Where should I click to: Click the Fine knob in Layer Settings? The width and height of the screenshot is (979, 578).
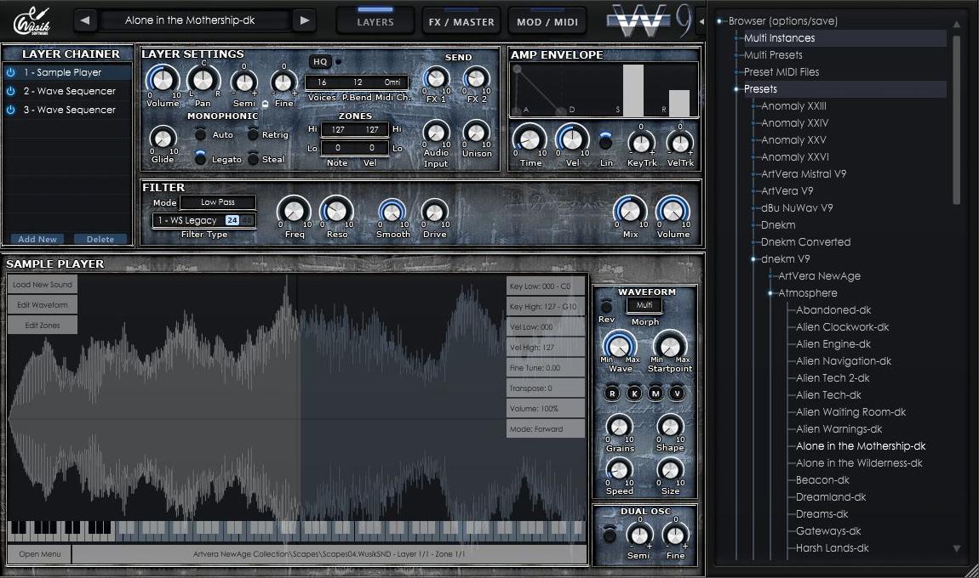(283, 82)
